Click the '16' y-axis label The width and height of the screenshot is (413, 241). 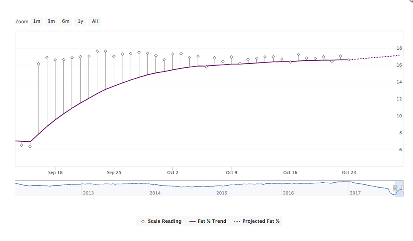point(399,65)
